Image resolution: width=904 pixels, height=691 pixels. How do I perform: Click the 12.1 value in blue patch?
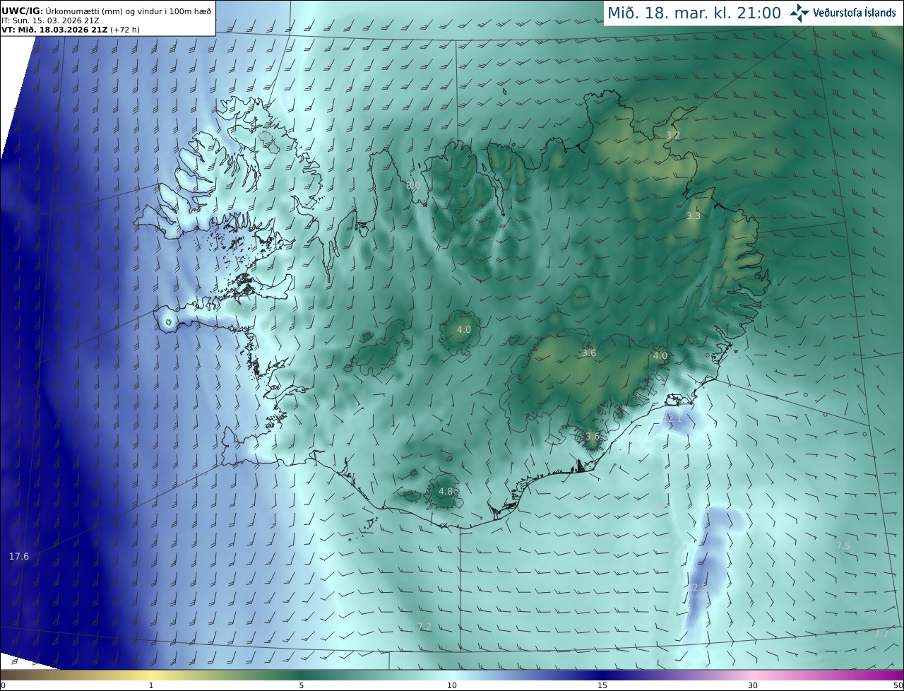[x=673, y=418]
